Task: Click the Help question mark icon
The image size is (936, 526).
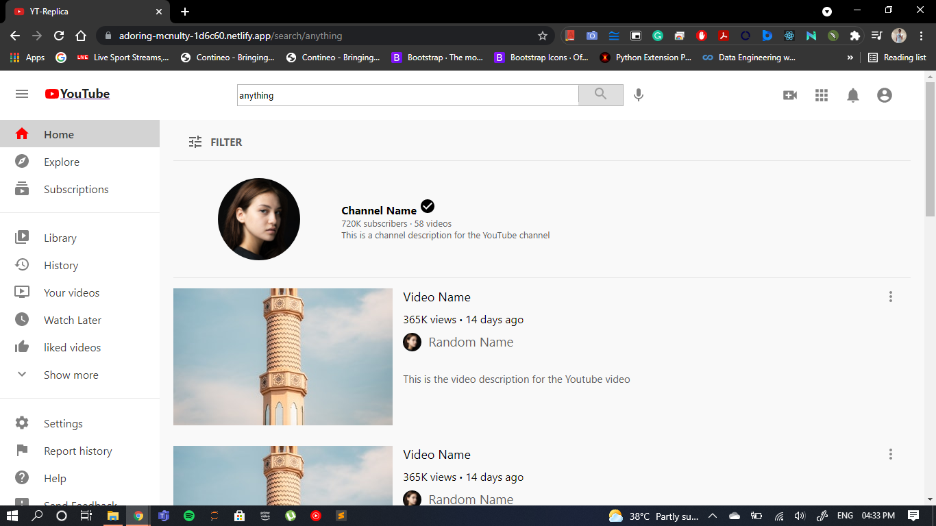Action: coord(22,477)
